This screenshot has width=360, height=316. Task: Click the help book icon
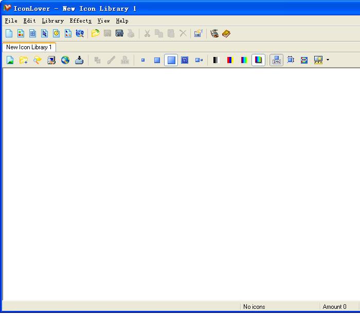click(226, 33)
